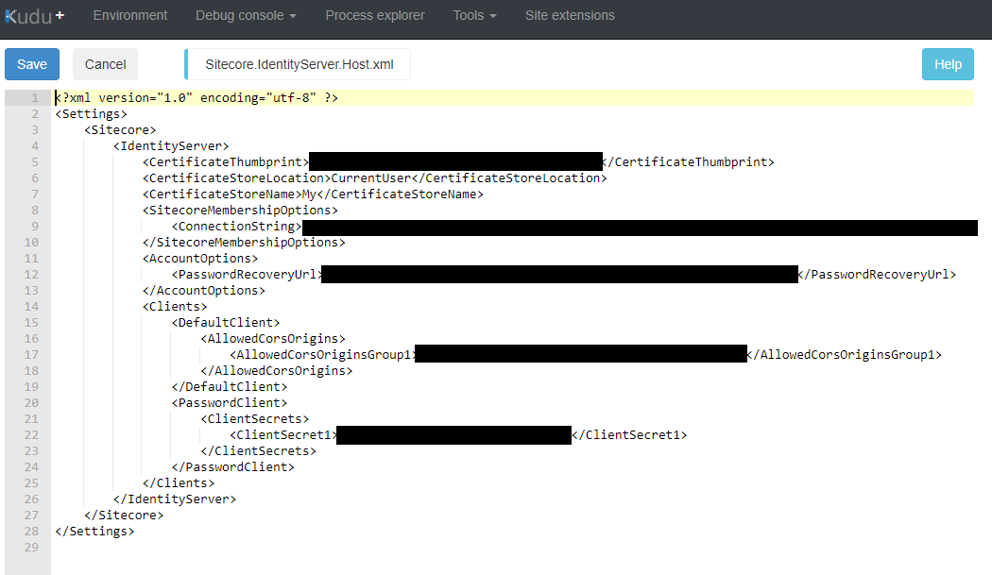The width and height of the screenshot is (992, 575).
Task: Save the edited XML file
Action: coord(31,63)
